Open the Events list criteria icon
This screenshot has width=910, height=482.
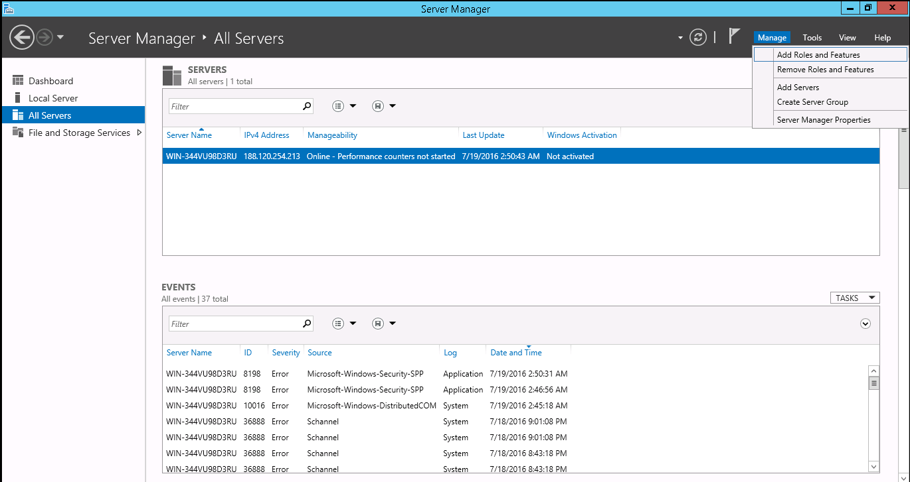[x=338, y=324]
